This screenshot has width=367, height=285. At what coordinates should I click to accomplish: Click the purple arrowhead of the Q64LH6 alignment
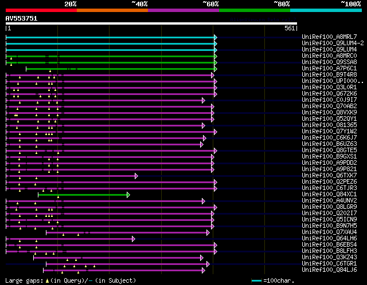(x=134, y=239)
